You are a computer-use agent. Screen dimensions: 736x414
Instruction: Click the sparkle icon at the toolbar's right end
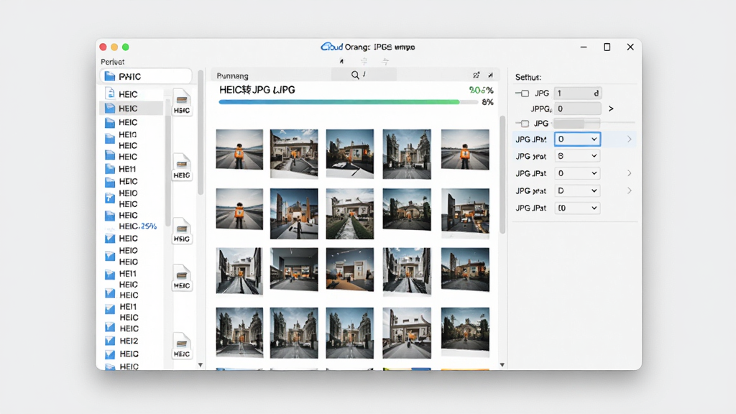(477, 75)
